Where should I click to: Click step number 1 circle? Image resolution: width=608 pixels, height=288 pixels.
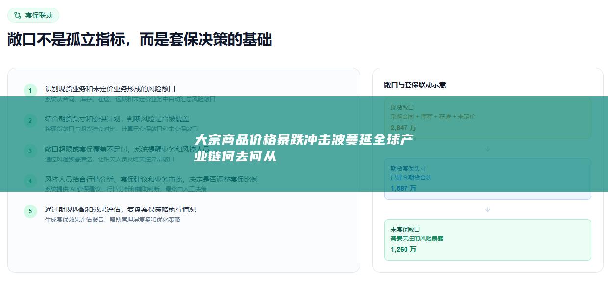pos(30,91)
